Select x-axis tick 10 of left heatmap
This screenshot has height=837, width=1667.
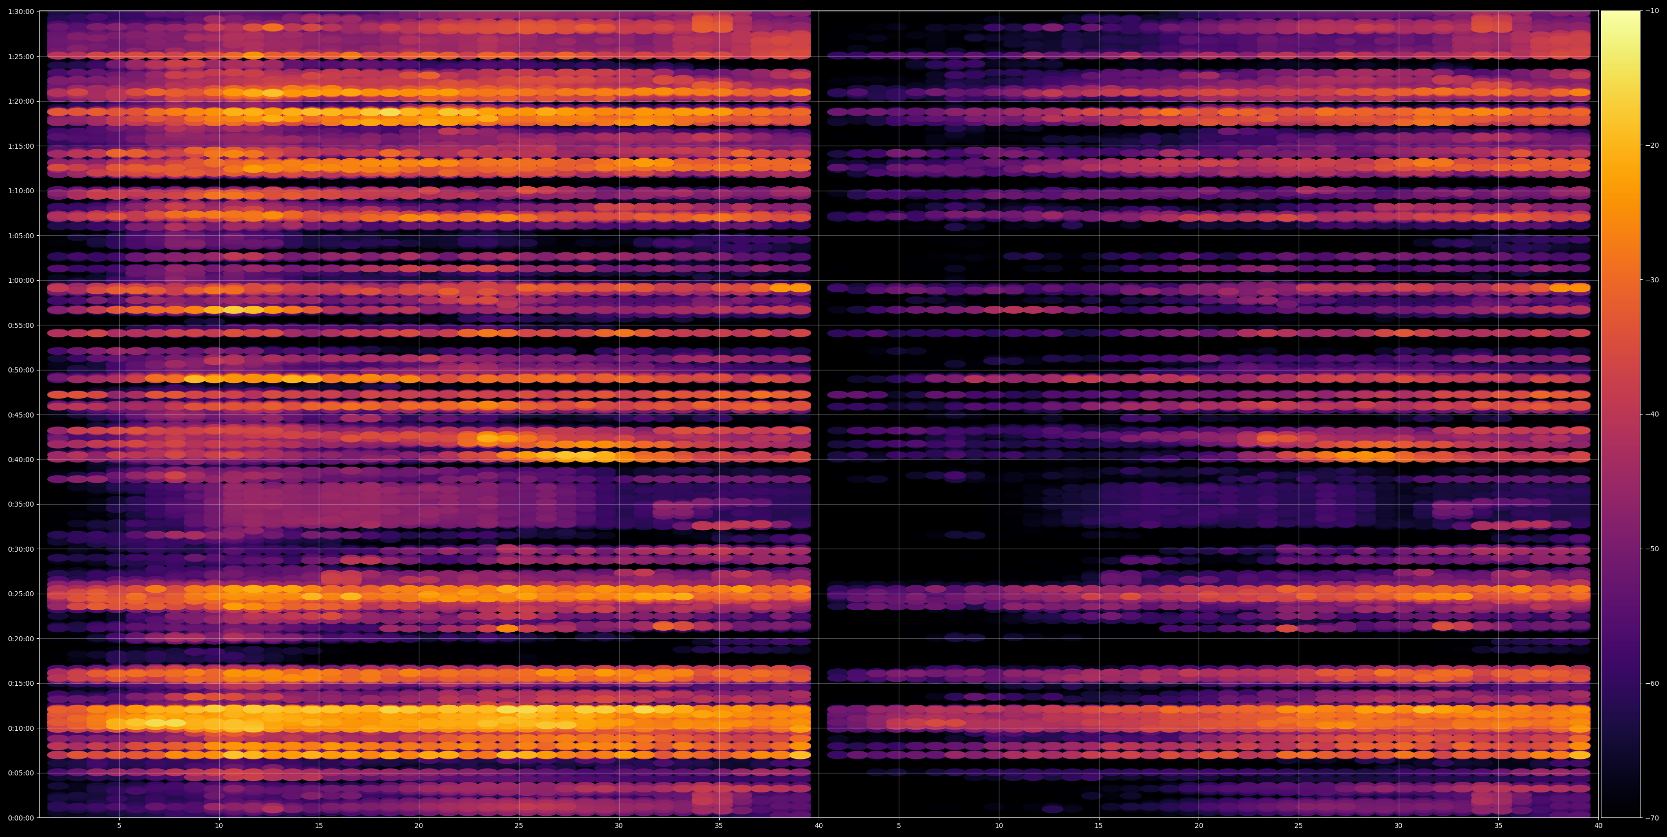[x=219, y=826]
